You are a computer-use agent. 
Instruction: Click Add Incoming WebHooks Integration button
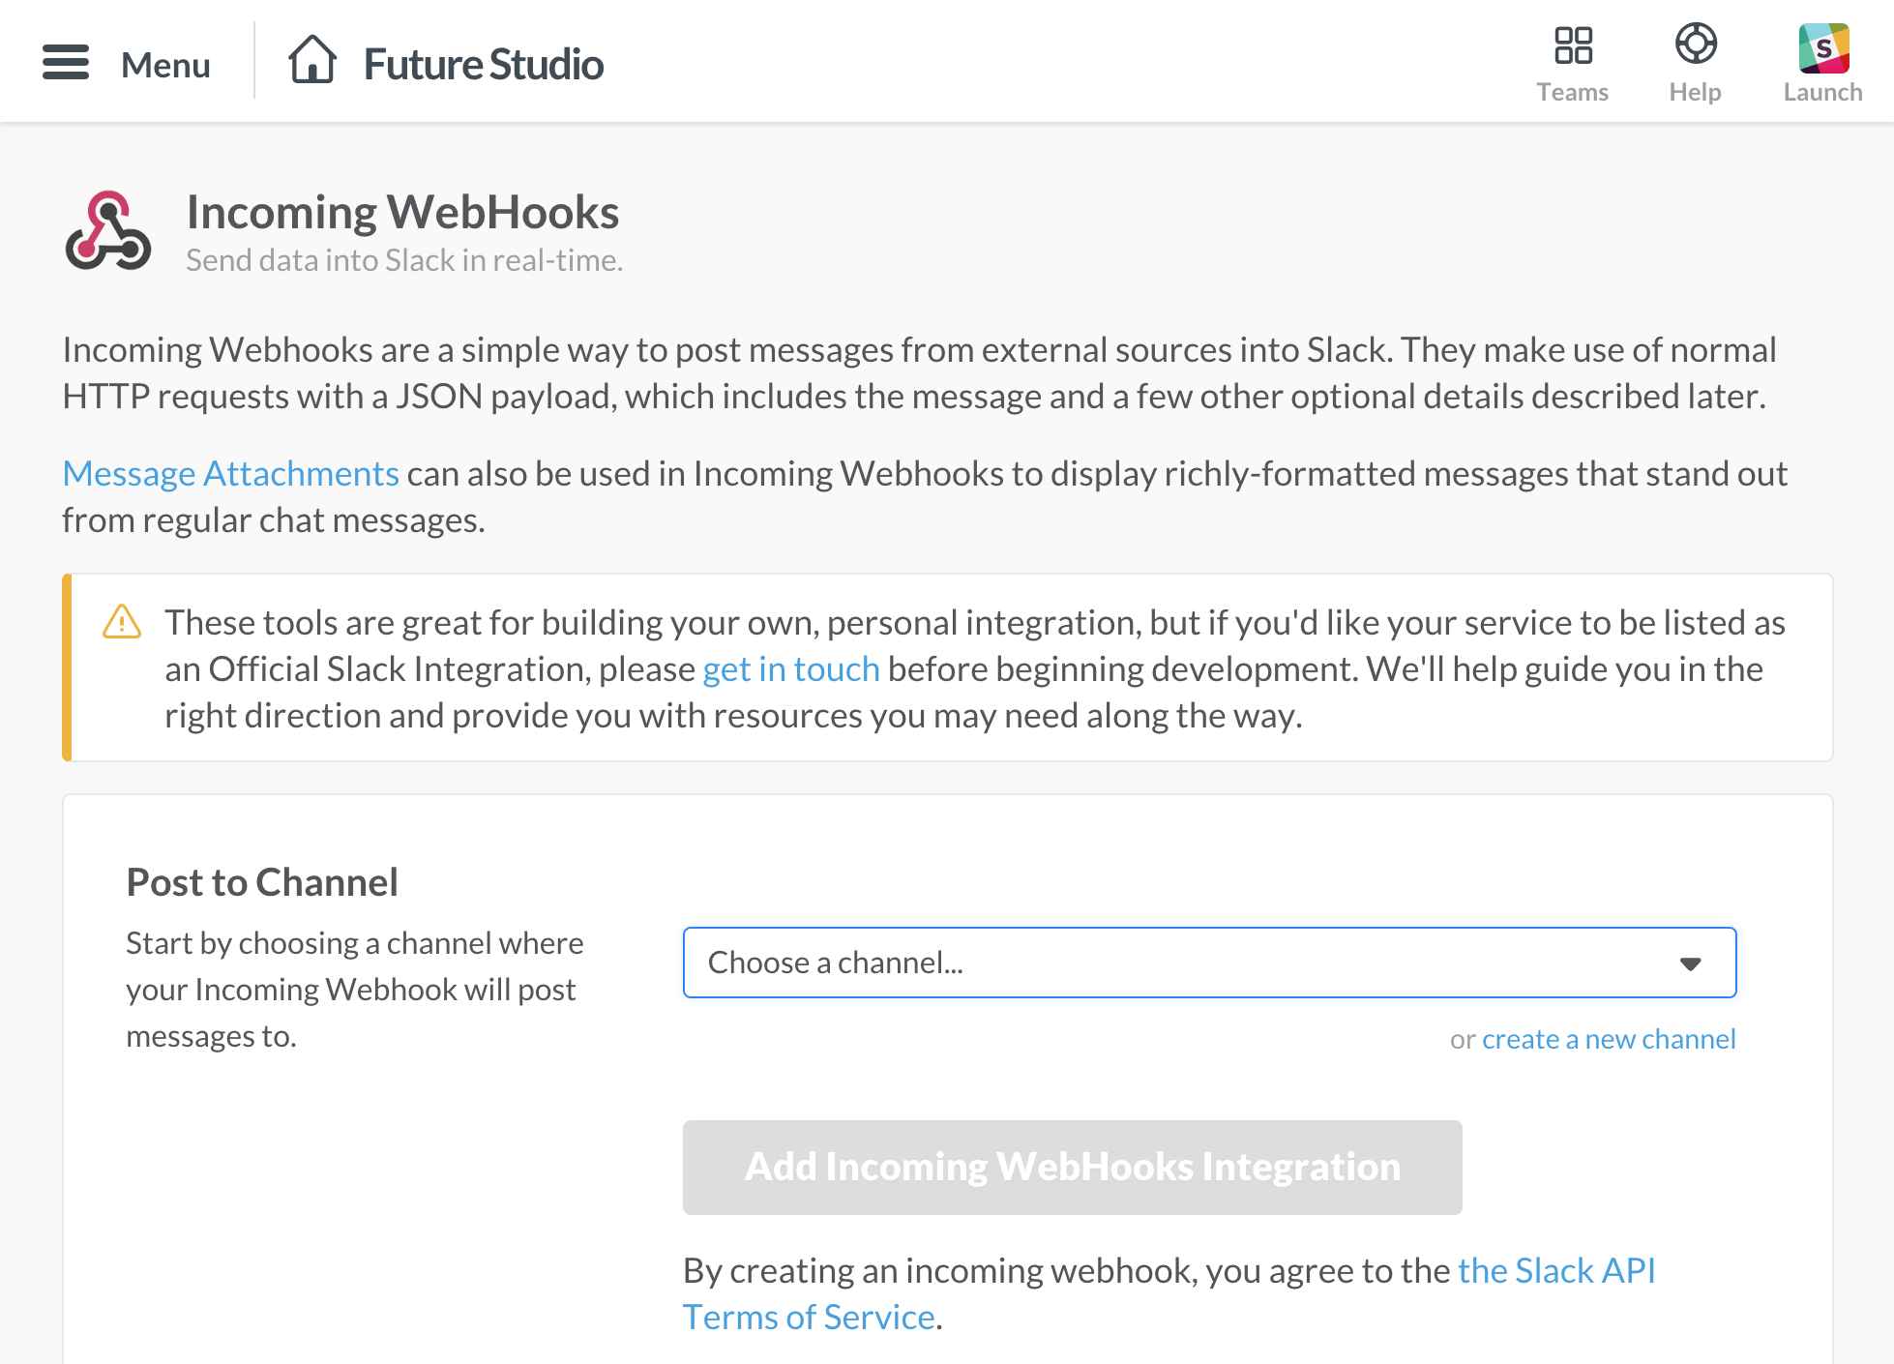coord(1072,1168)
